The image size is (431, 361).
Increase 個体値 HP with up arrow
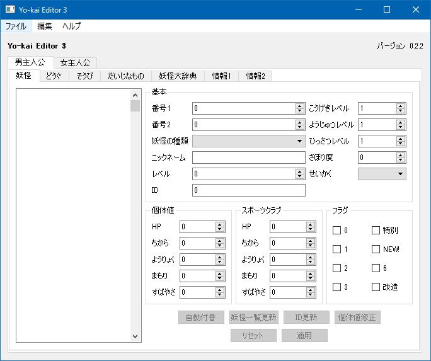pyautogui.click(x=220, y=224)
